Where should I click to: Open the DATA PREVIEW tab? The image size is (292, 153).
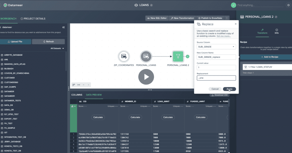coord(94,95)
